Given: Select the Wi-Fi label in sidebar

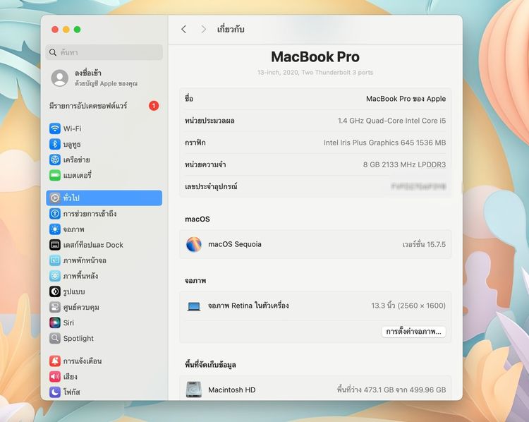Looking at the screenshot, I should 72,128.
